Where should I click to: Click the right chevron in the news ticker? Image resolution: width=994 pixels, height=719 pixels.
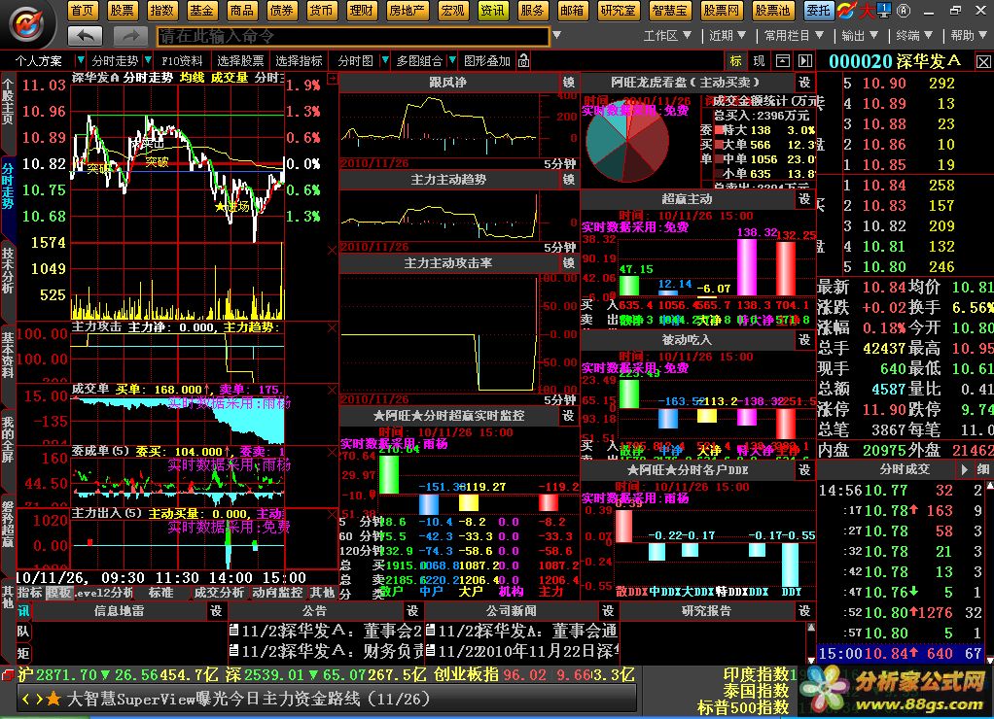point(39,699)
